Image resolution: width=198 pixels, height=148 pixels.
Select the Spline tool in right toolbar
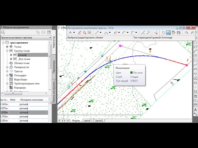(x=196, y=65)
